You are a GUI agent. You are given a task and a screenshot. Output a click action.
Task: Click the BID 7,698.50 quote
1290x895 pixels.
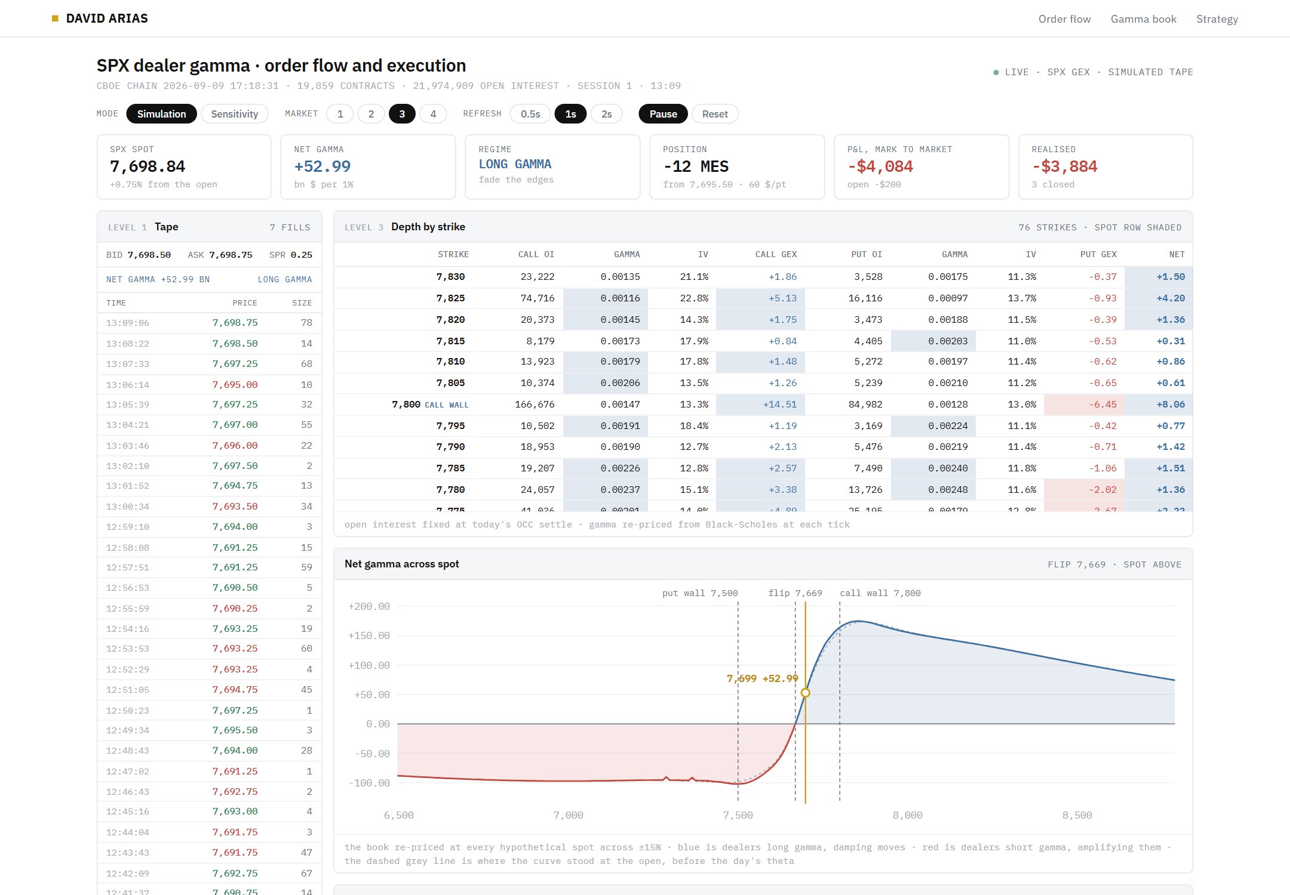pyautogui.click(x=139, y=255)
